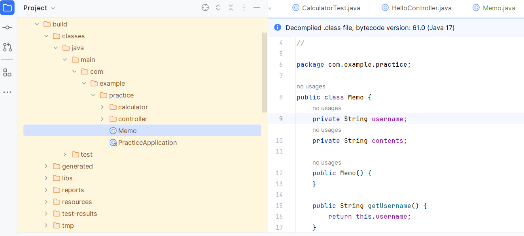
Task: Click 'return this.username' on line 16
Action: (369, 216)
